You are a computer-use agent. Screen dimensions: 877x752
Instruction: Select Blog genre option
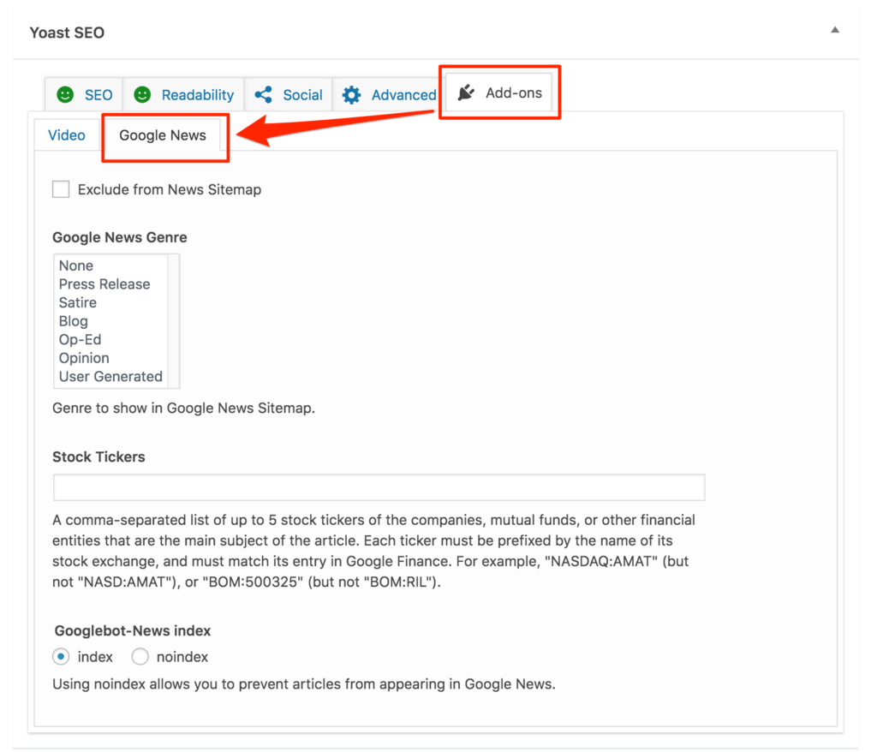(x=110, y=320)
